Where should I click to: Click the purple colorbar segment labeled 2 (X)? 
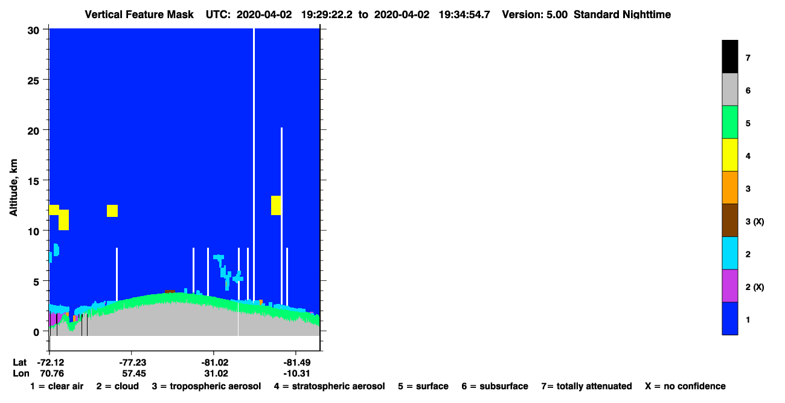pyautogui.click(x=729, y=285)
